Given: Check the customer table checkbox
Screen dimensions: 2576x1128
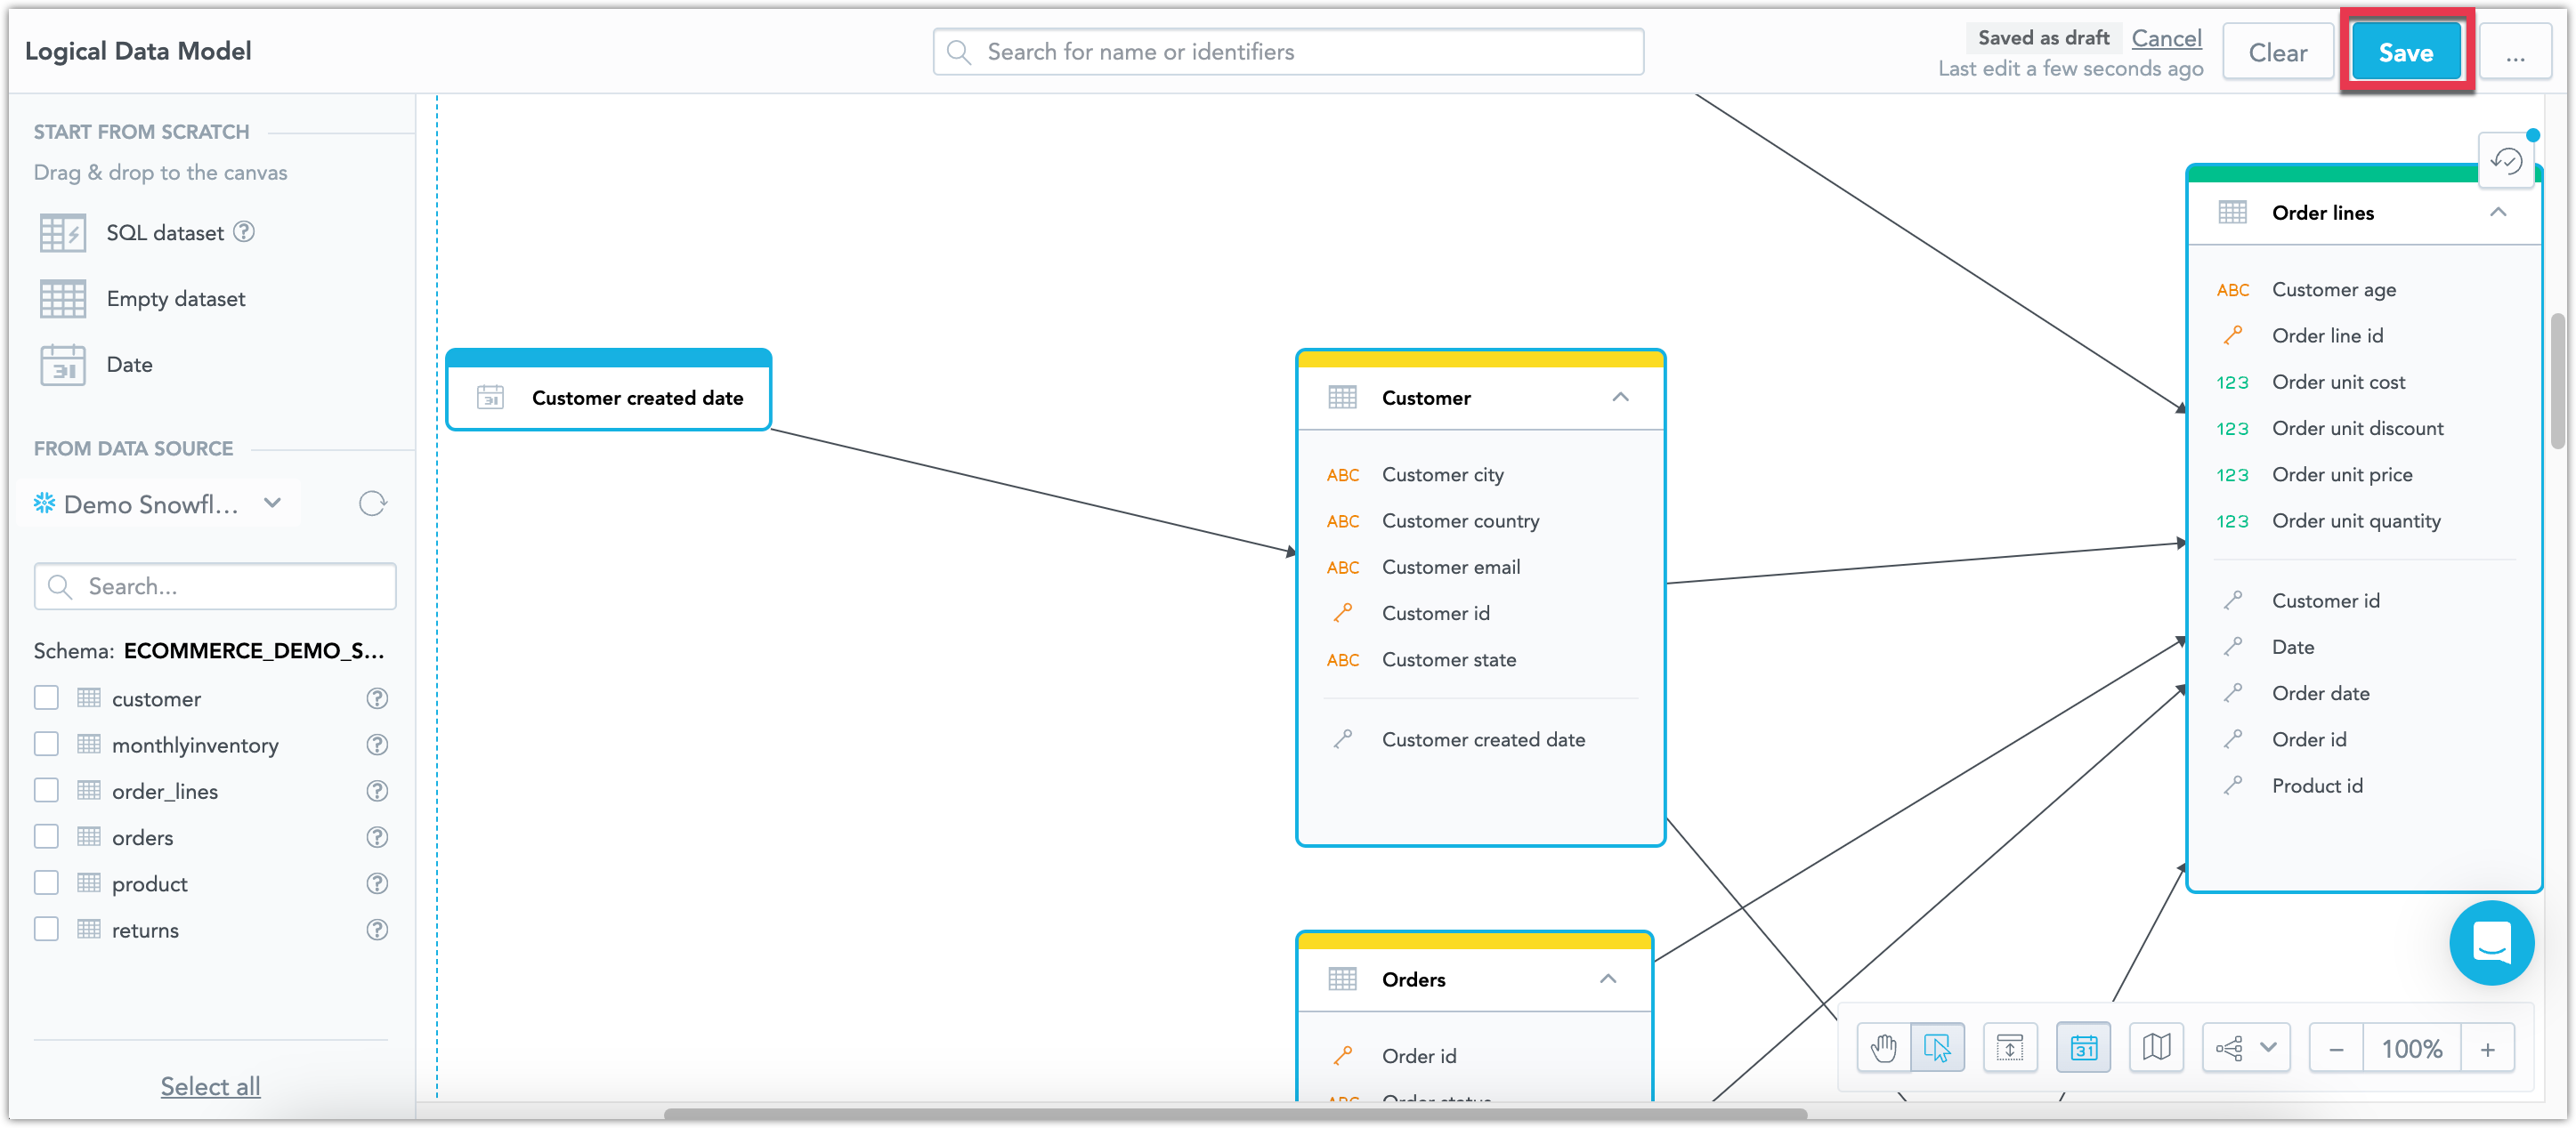Looking at the screenshot, I should click(x=46, y=697).
